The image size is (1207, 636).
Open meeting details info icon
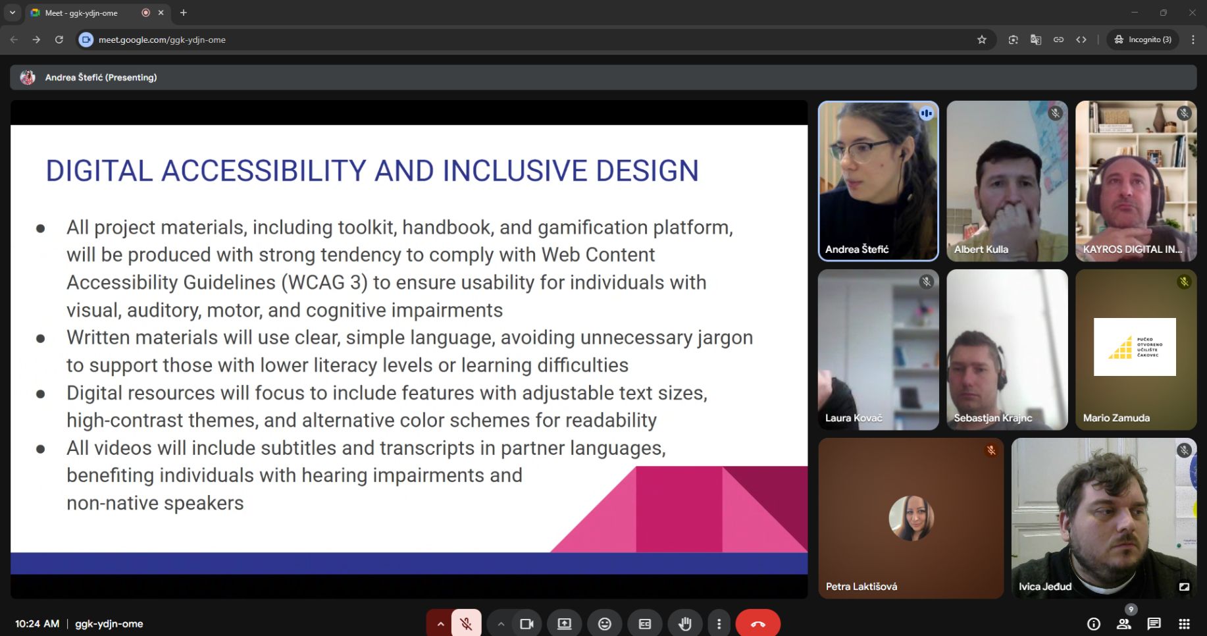click(x=1093, y=623)
